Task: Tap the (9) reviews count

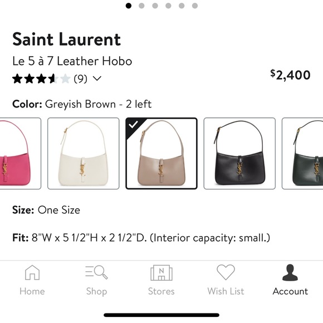Action: point(81,79)
